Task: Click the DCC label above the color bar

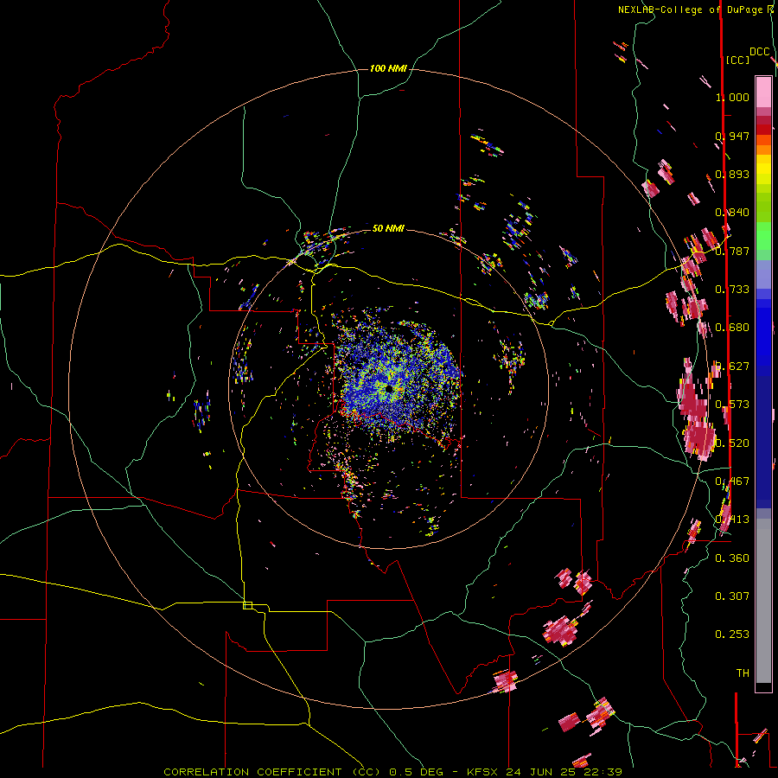Action: [x=759, y=52]
